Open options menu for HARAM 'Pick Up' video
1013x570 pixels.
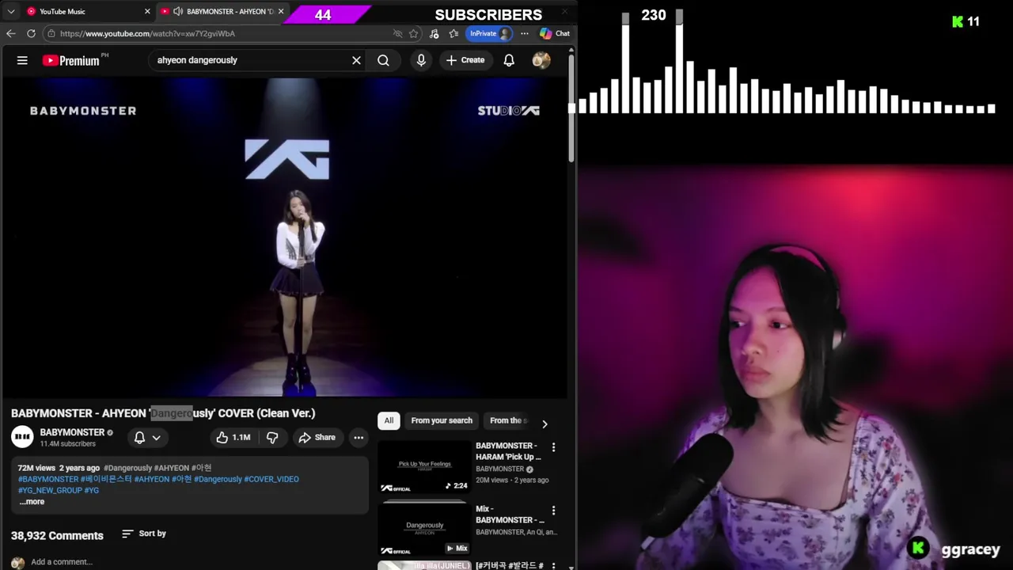tap(553, 447)
